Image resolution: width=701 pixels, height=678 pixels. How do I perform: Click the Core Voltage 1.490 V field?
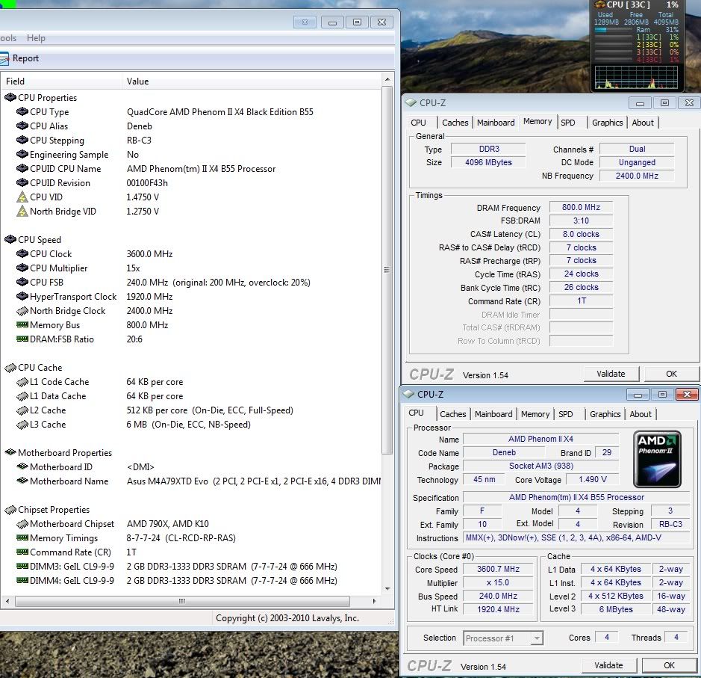(x=592, y=480)
